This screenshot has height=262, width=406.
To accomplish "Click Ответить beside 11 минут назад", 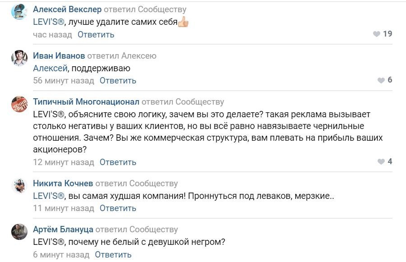I will 118,208.
